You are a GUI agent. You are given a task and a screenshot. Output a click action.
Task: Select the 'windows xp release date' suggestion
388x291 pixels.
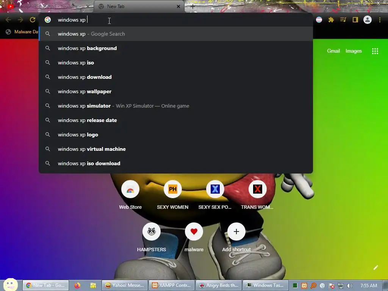point(176,120)
